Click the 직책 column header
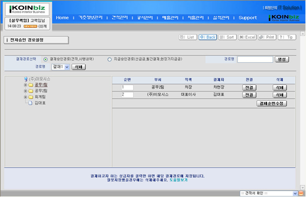The height and width of the screenshot is (197, 306). point(188,80)
